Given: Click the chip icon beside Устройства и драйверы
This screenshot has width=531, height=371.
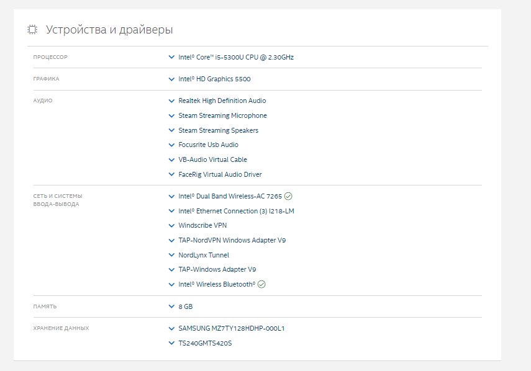Looking at the screenshot, I should click(x=32, y=30).
